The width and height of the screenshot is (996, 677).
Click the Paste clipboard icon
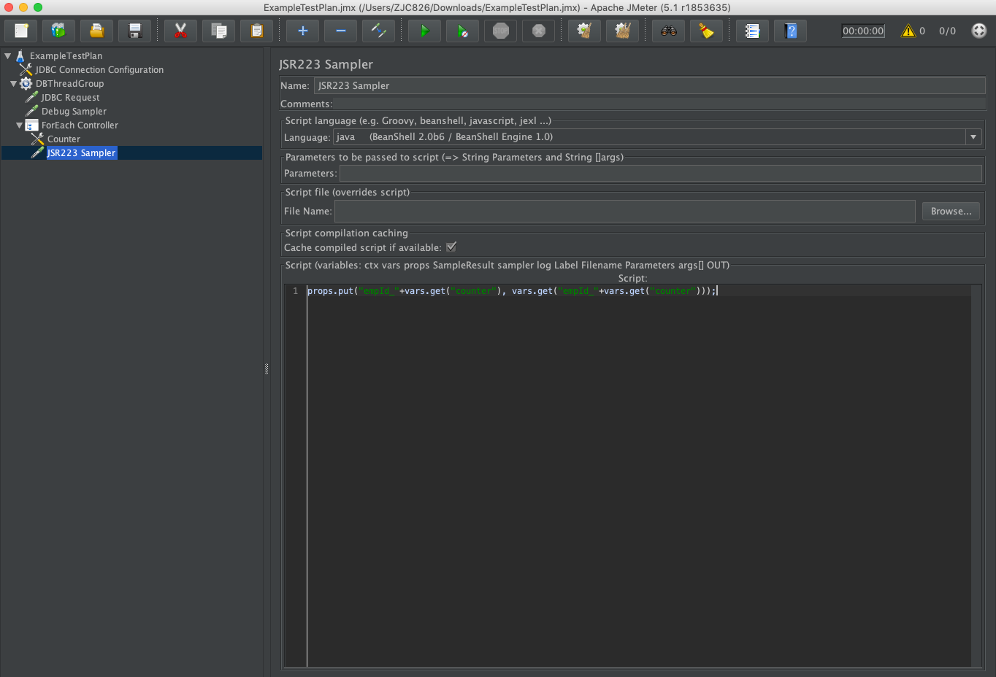[257, 31]
